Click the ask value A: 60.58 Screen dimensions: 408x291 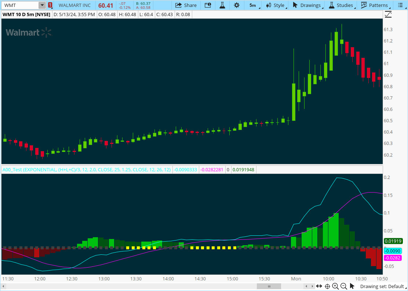(x=143, y=8)
